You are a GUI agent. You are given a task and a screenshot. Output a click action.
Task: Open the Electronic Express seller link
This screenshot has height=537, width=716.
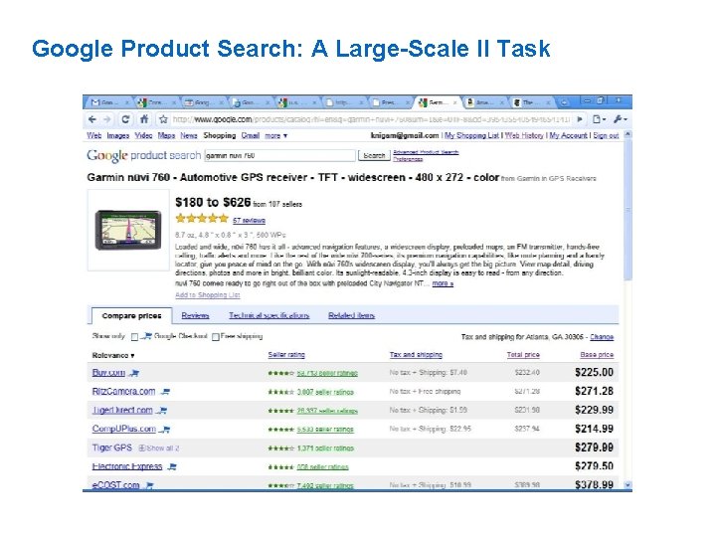(x=127, y=466)
